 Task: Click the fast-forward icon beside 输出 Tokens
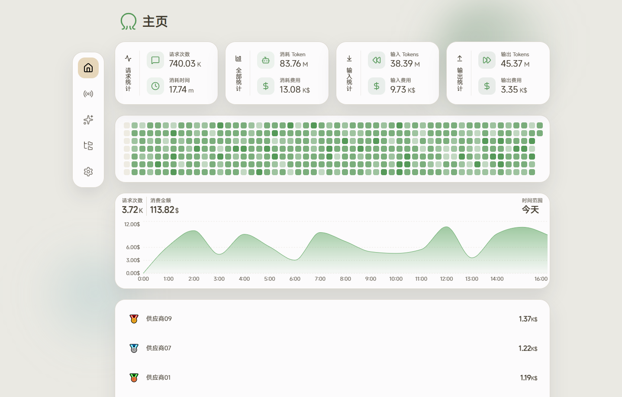tap(487, 60)
